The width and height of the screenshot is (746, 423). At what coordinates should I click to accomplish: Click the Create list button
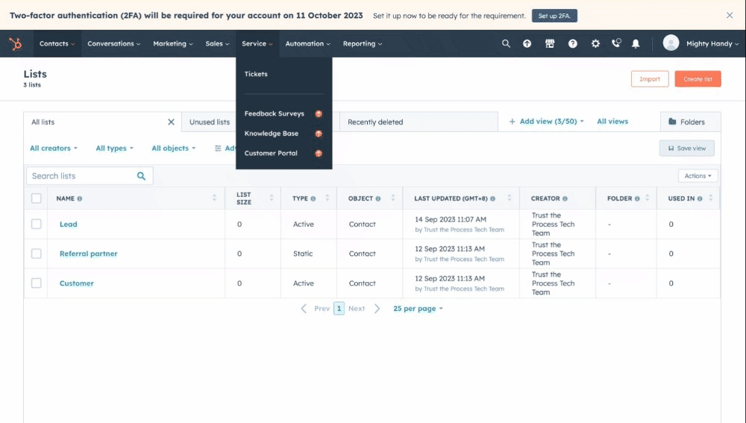(698, 79)
